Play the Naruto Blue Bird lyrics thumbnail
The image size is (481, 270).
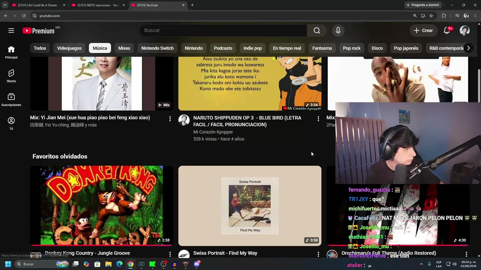(x=250, y=84)
